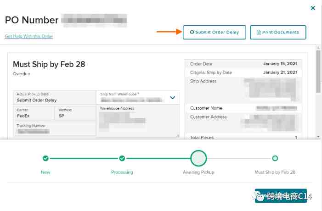Screen dimensions: 322x211
Task: Click the Actual Pickup Date field
Action: point(55,98)
